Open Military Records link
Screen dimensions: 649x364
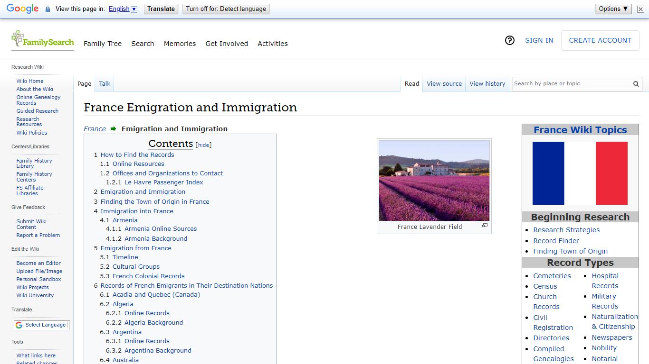click(605, 301)
